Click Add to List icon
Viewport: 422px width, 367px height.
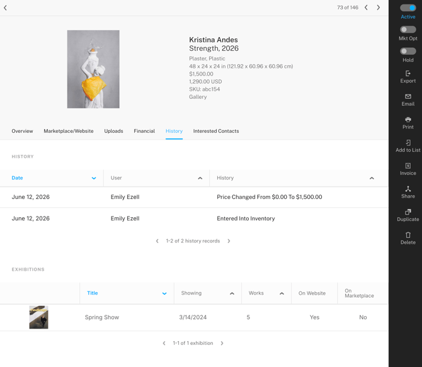pos(408,143)
